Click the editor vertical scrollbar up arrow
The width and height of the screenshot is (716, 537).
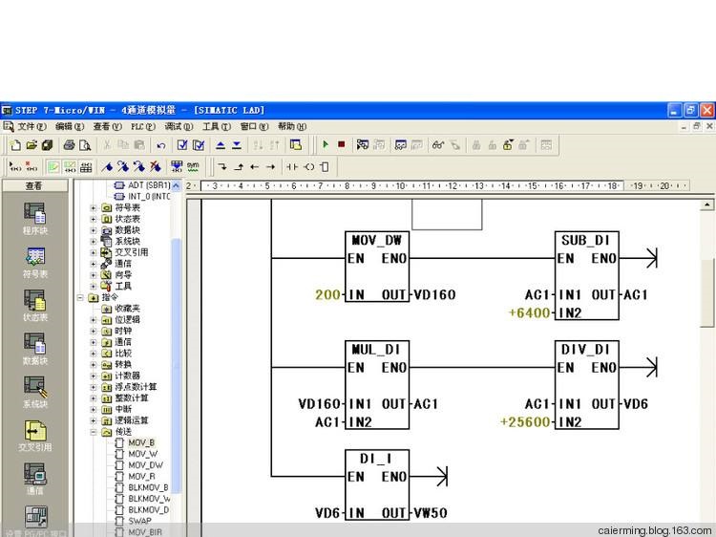[x=706, y=204]
